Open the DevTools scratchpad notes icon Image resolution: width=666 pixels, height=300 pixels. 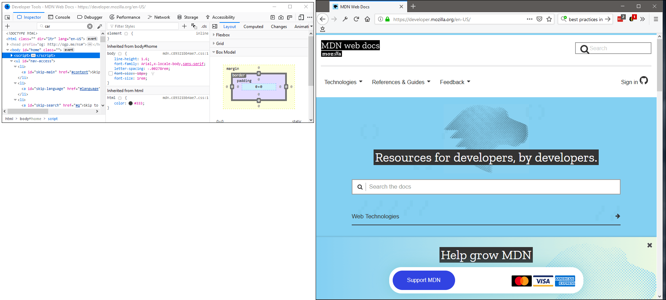click(x=273, y=17)
